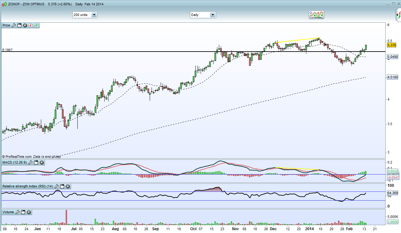The height and width of the screenshot is (233, 401).
Task: Maximize the MACD panel
Action: tap(36, 163)
